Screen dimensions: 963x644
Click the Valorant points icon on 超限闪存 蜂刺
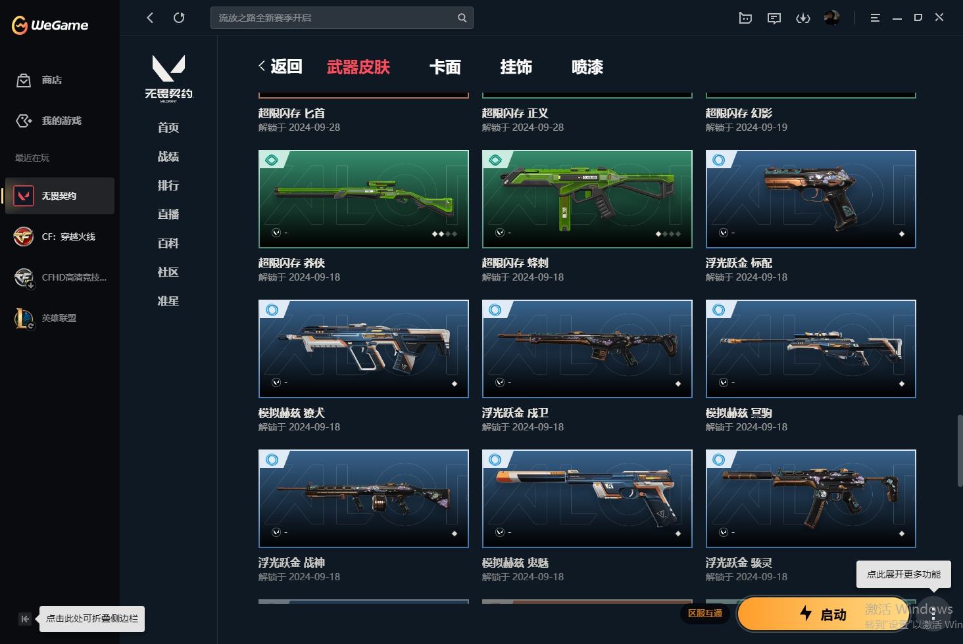point(500,233)
